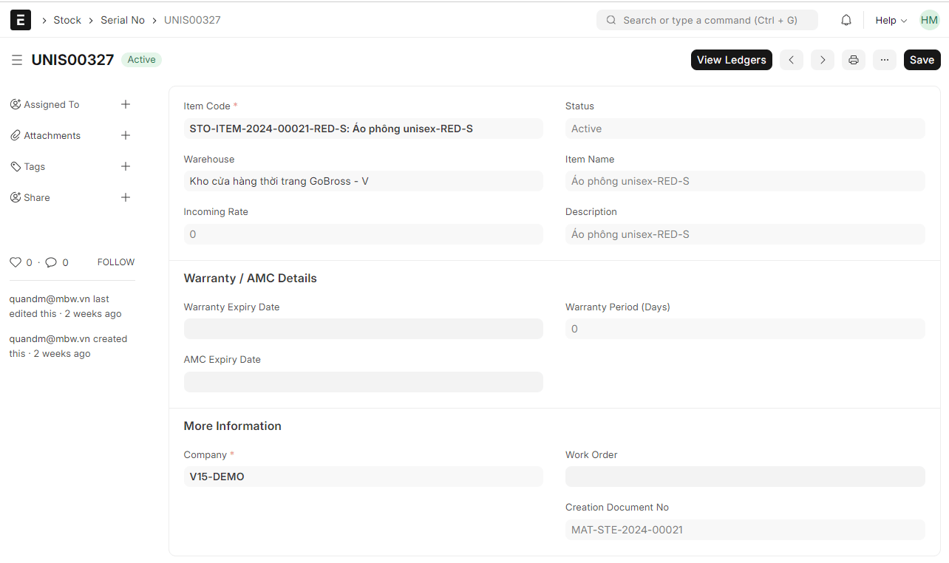Print this Serial No document
This screenshot has height=563, width=949.
(854, 60)
